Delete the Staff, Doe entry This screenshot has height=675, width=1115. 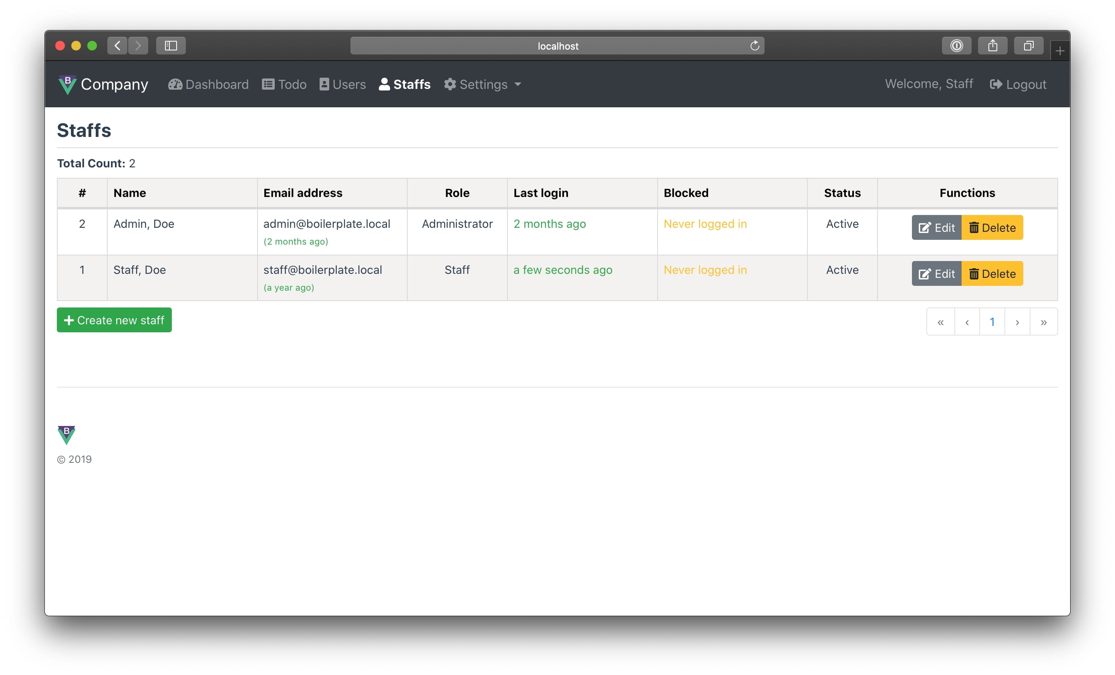tap(992, 274)
